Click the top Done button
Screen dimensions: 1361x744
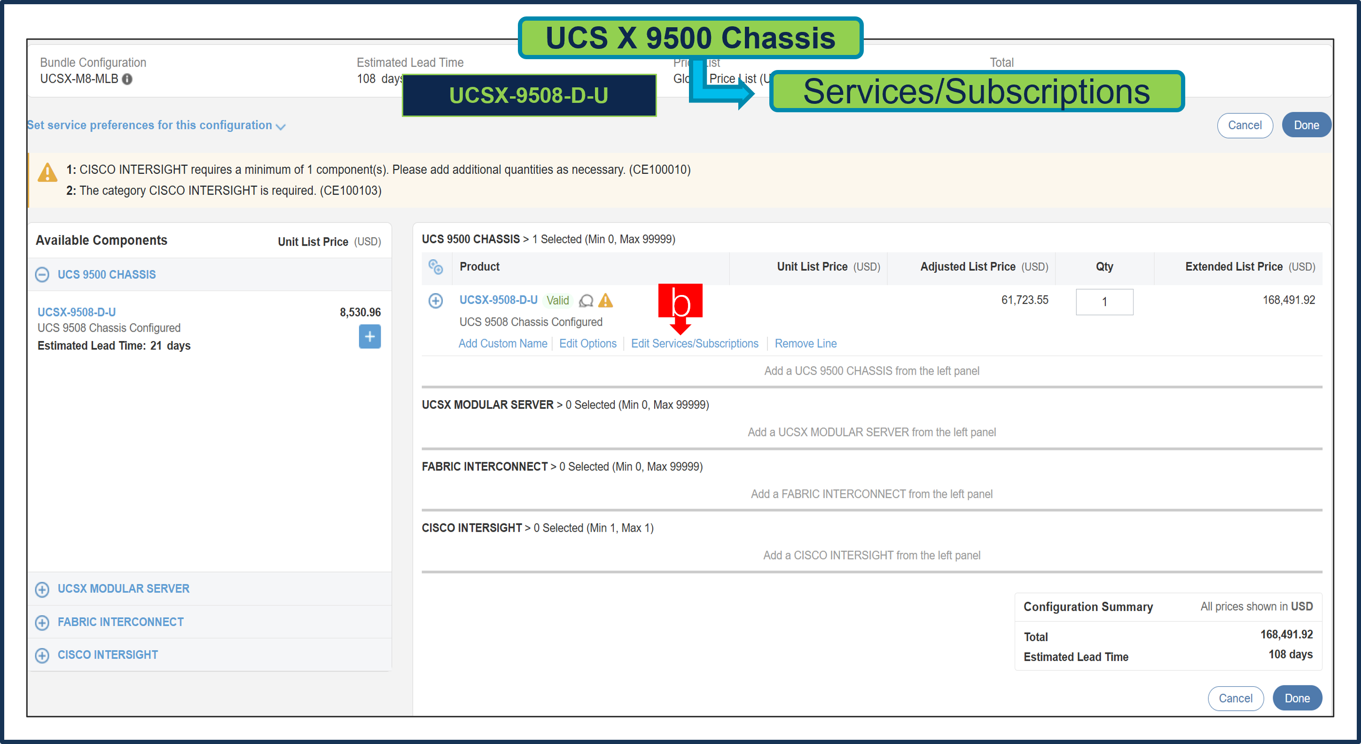click(x=1306, y=125)
